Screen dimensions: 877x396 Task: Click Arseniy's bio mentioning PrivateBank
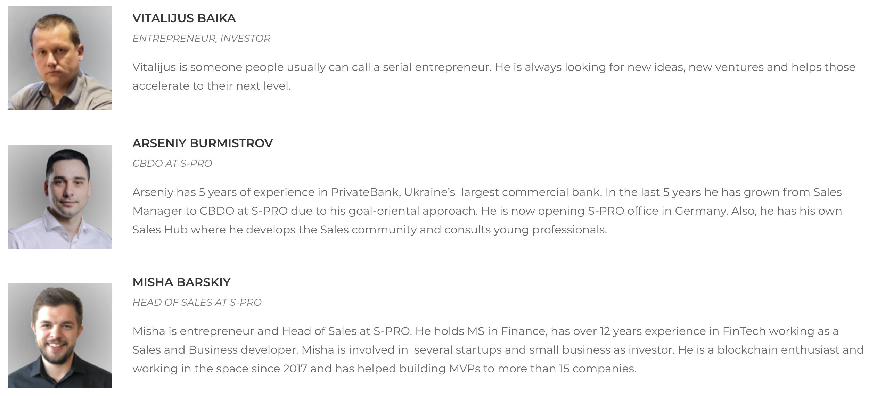[x=487, y=211]
